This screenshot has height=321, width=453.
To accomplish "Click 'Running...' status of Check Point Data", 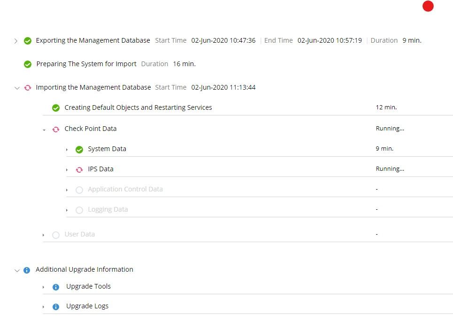I will [x=390, y=129].
